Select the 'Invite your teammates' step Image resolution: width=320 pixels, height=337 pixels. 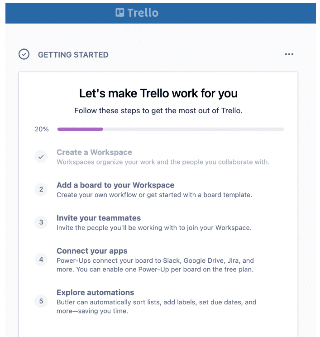pos(99,218)
